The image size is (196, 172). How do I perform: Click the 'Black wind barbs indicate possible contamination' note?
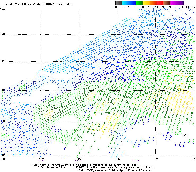pyautogui.click(x=122, y=168)
